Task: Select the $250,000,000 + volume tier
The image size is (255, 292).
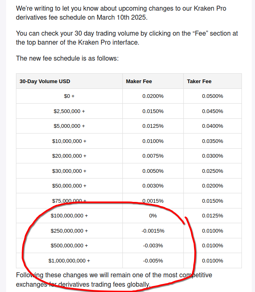Action: coord(69,231)
